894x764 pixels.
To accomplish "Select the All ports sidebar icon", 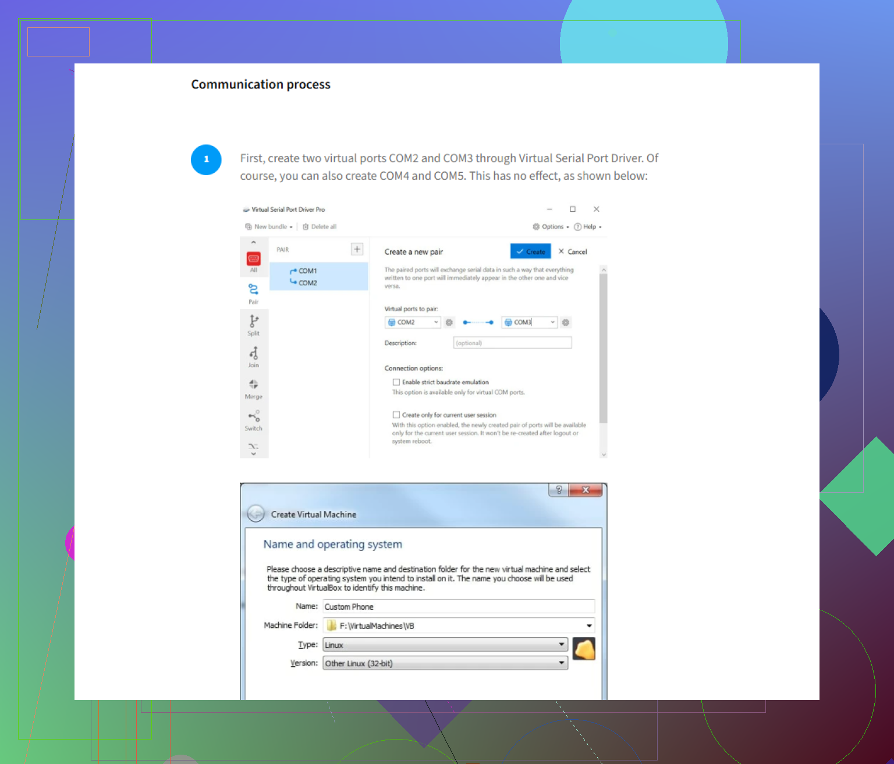I will [253, 260].
